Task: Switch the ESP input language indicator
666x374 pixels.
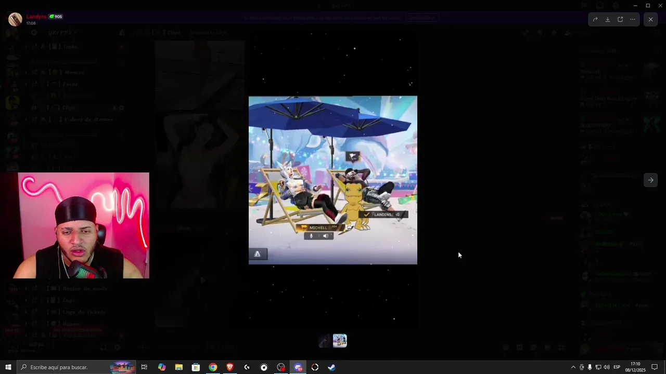Action: point(617,367)
